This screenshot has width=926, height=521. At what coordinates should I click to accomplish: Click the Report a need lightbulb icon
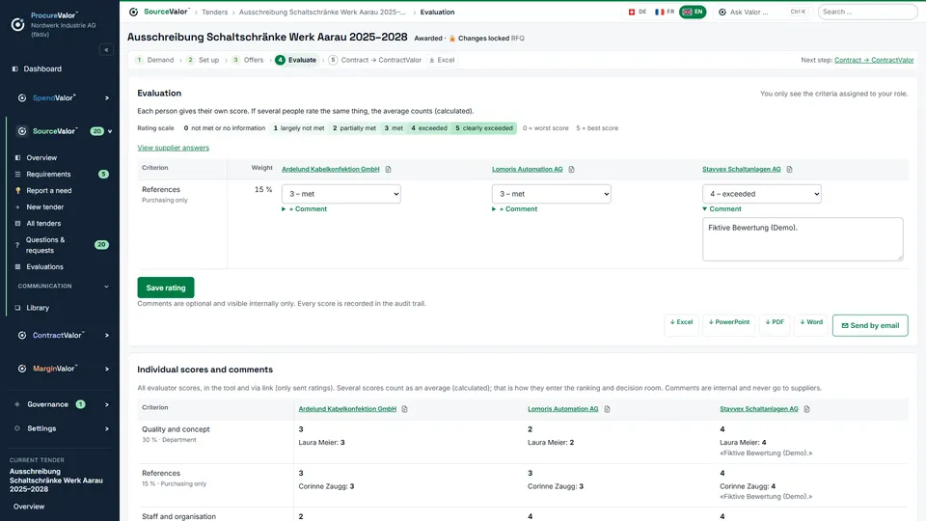pos(17,191)
